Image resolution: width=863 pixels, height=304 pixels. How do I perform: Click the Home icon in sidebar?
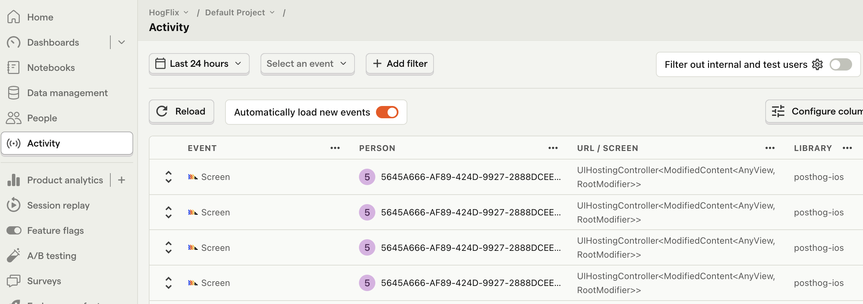click(x=14, y=17)
